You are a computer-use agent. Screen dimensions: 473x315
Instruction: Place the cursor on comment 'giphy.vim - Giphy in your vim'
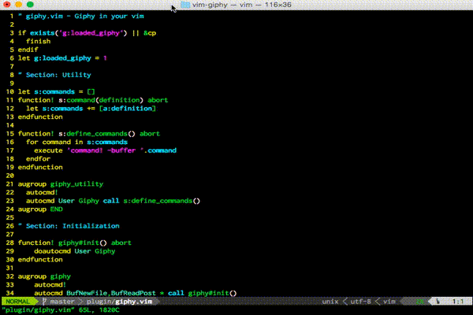point(85,16)
